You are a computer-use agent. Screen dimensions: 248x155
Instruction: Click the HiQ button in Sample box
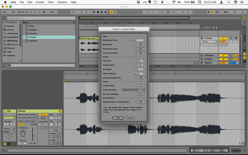click(x=21, y=125)
